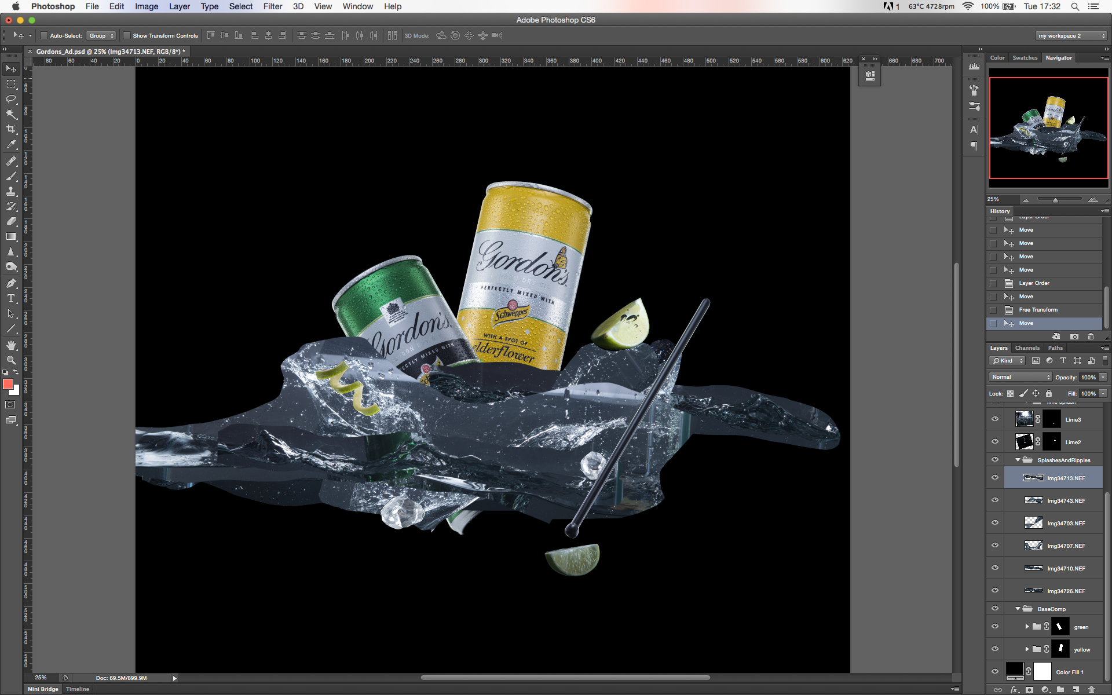This screenshot has height=695, width=1112.
Task: Click the Navigator preview thumbnail
Action: (1049, 128)
